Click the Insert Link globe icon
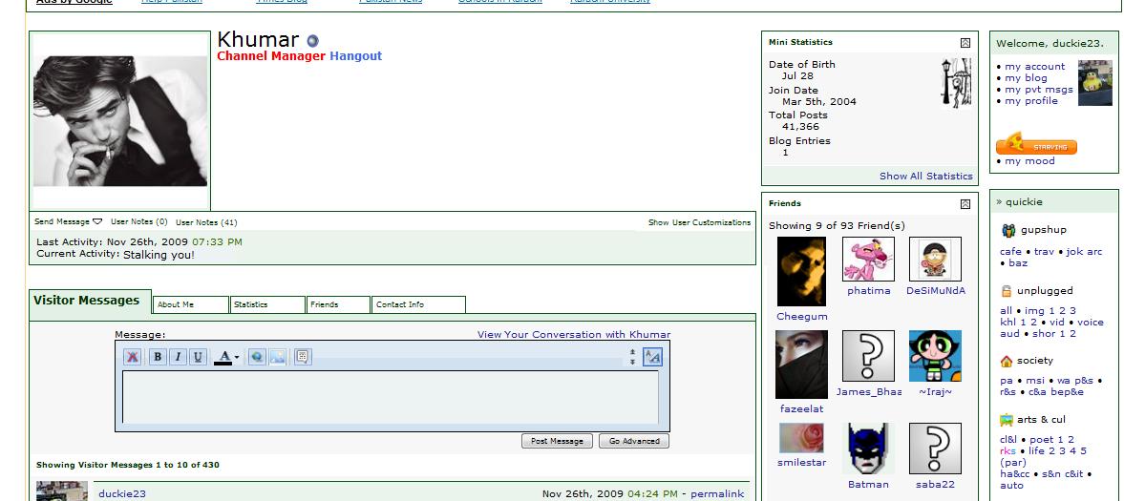 click(x=257, y=357)
